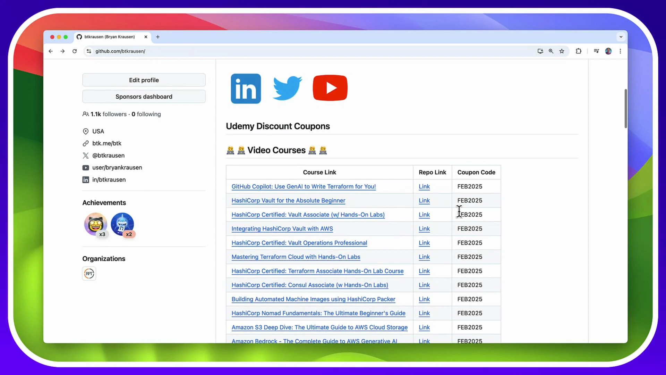Open repo Link for Nomad Fundamentals course
This screenshot has width=666, height=375.
424,313
